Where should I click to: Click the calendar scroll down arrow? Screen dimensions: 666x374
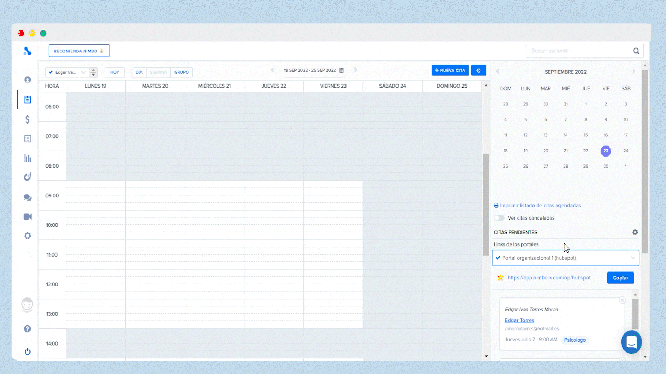point(486,356)
